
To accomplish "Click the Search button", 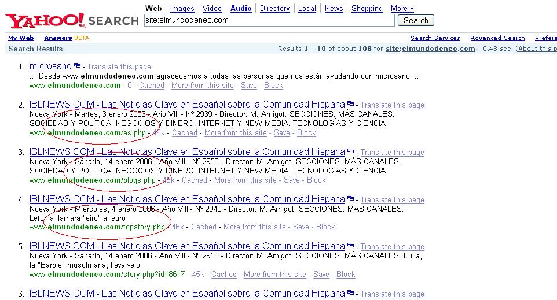I will [x=416, y=20].
